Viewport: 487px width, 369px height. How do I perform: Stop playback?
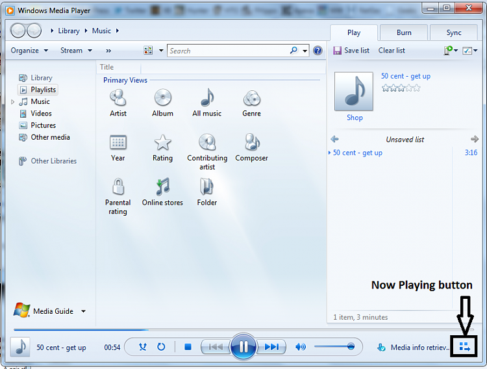tap(188, 347)
